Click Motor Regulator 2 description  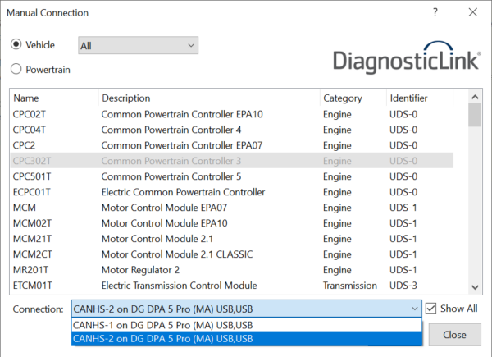pyautogui.click(x=140, y=270)
